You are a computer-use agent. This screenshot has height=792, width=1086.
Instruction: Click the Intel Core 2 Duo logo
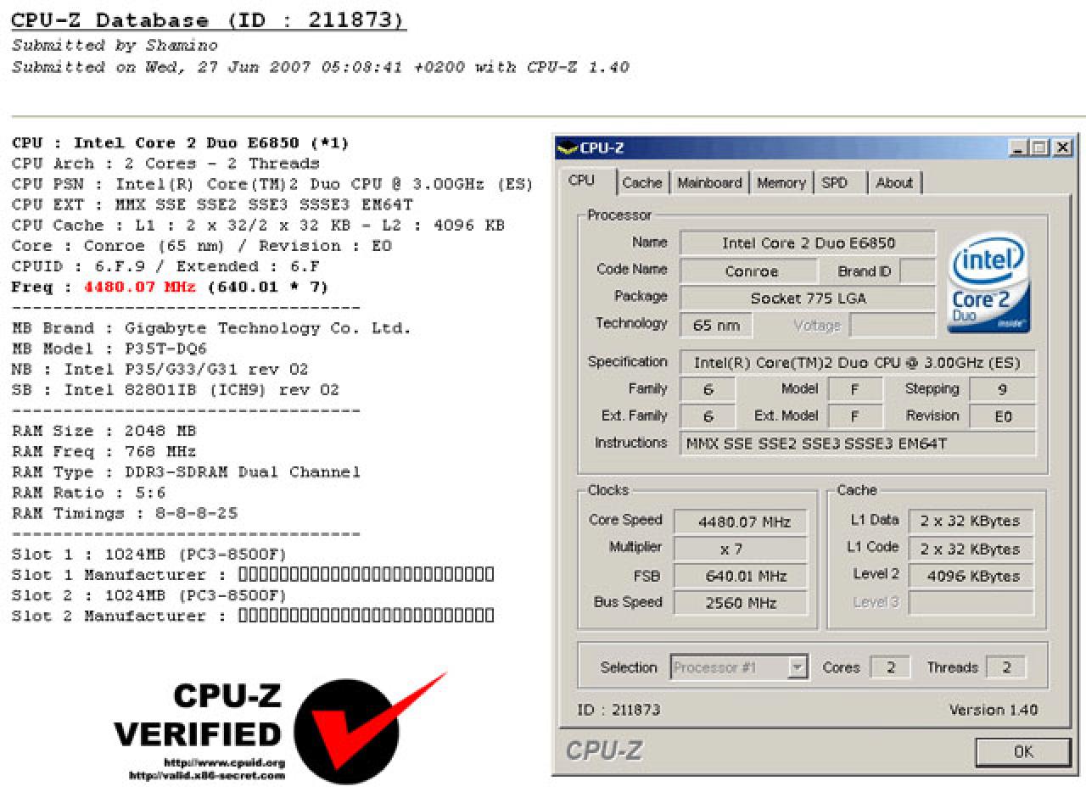989,283
